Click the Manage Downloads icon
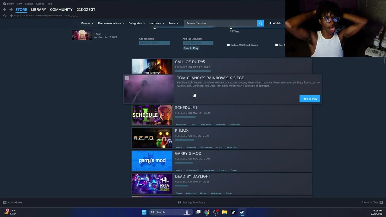 tap(179, 203)
